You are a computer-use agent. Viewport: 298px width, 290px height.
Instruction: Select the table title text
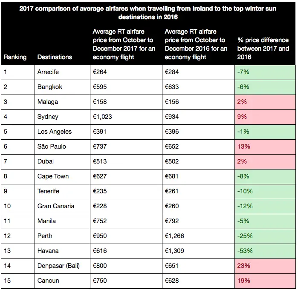tap(148, 13)
